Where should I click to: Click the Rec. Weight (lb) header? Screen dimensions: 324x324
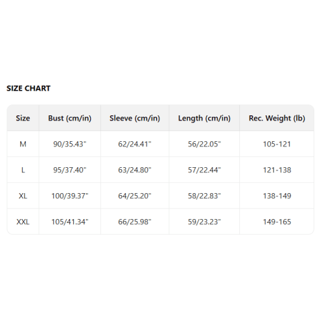277,118
